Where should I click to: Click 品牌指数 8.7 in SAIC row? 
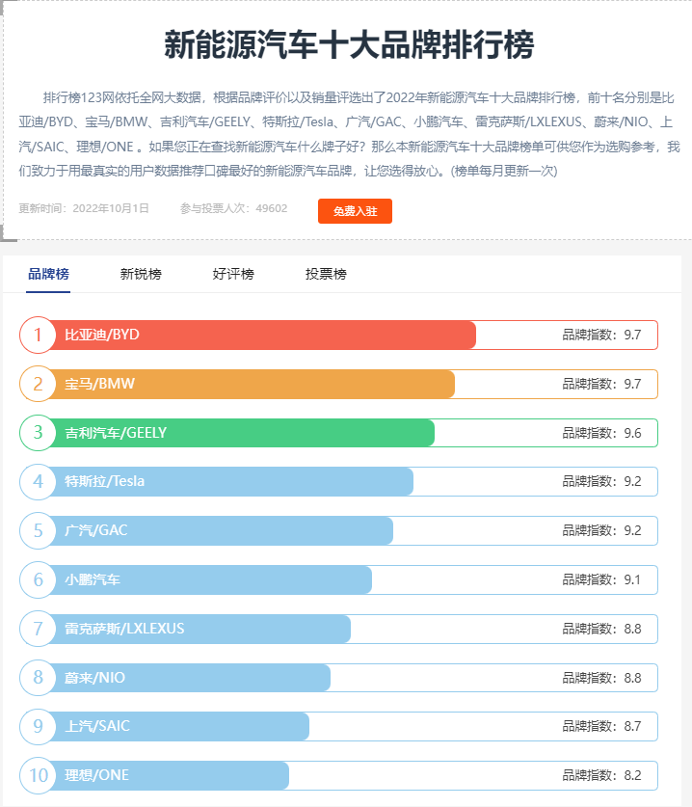pyautogui.click(x=601, y=726)
